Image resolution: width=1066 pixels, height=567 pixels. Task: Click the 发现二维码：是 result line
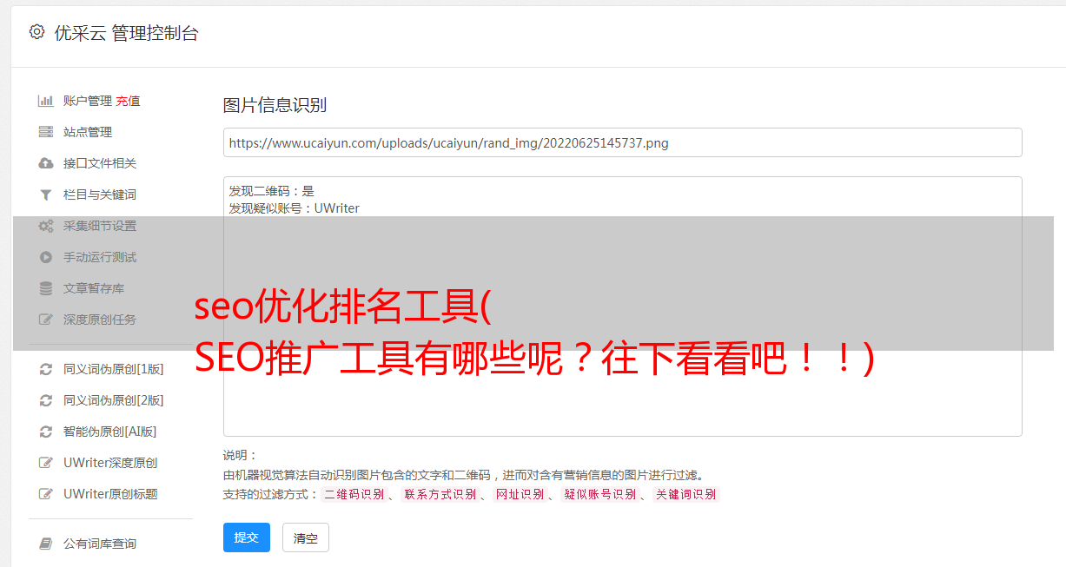point(272,191)
